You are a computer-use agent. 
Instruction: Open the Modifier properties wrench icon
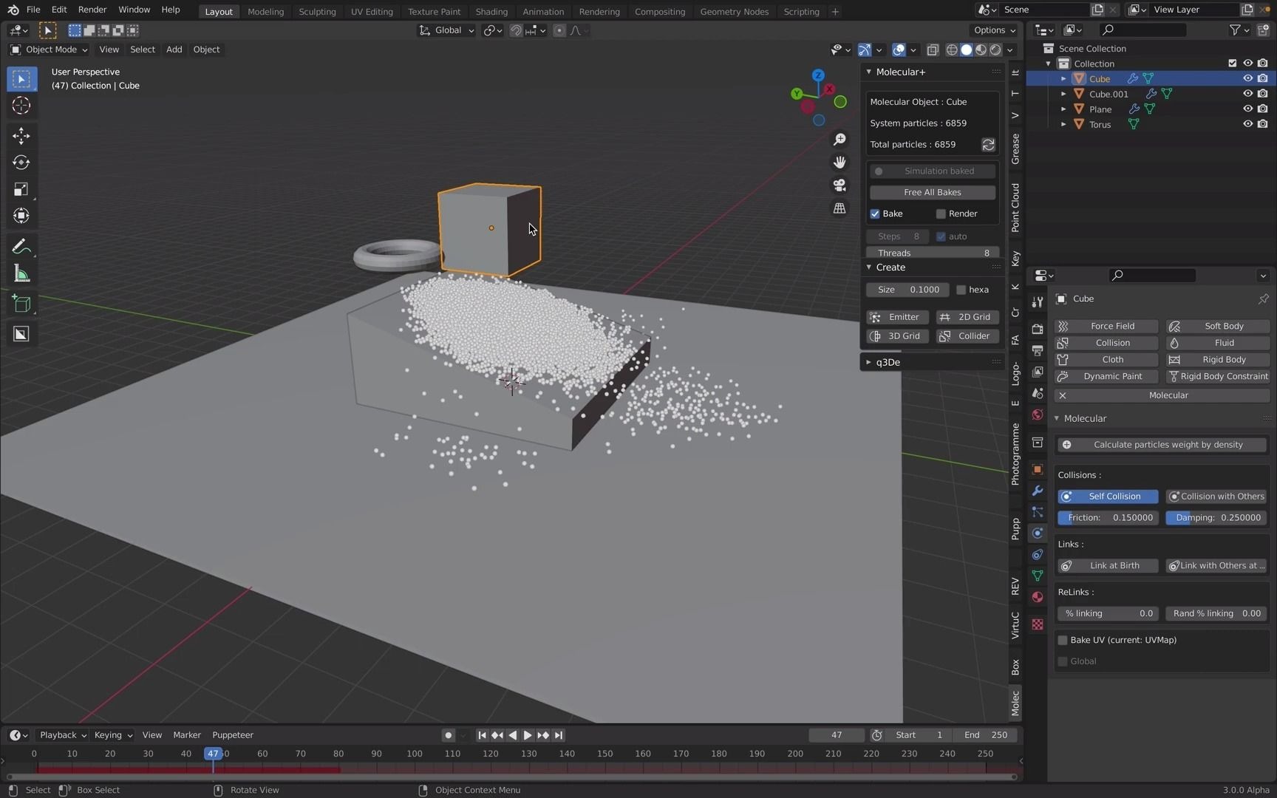coord(1037,491)
